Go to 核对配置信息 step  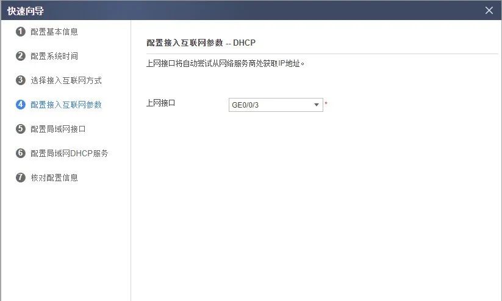point(54,178)
